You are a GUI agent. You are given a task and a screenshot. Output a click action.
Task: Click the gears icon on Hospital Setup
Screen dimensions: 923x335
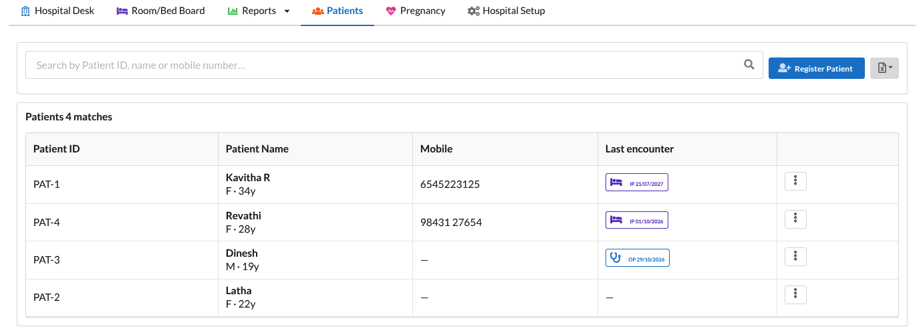pyautogui.click(x=473, y=11)
